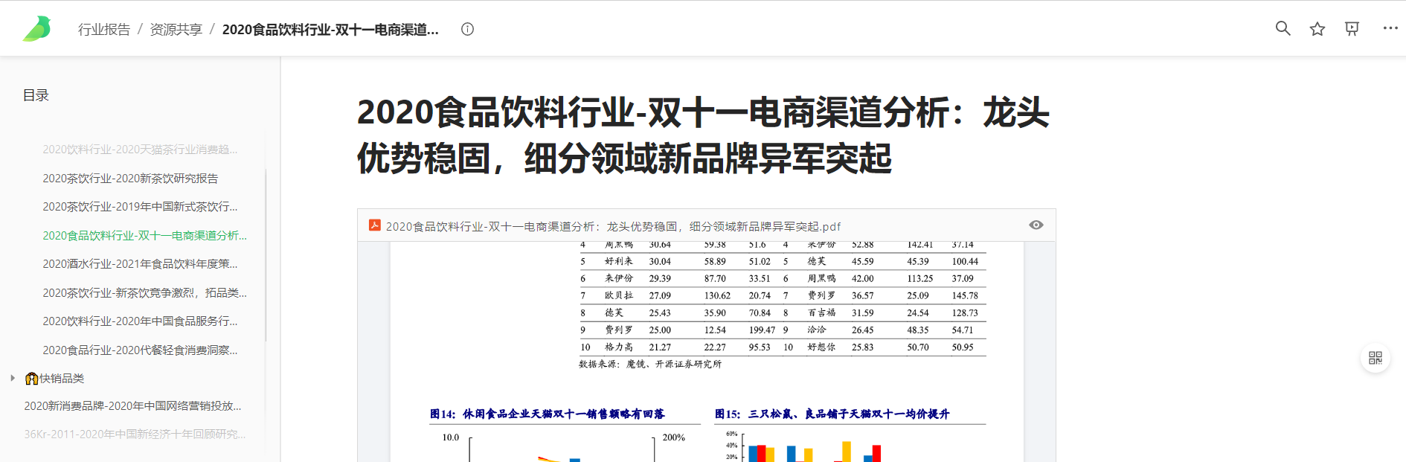The image size is (1406, 462).
Task: Open the search magnifier icon
Action: pos(1283,28)
